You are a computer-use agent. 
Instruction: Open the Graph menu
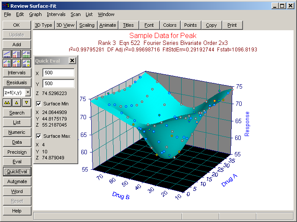[35, 14]
